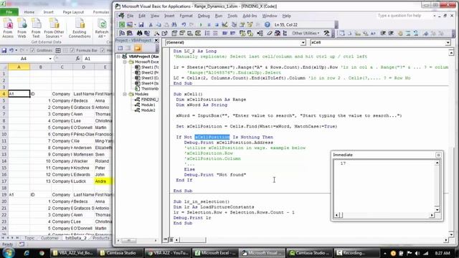
Task: Click the Find binoculars icon in standard toolbar
Action: click(174, 25)
